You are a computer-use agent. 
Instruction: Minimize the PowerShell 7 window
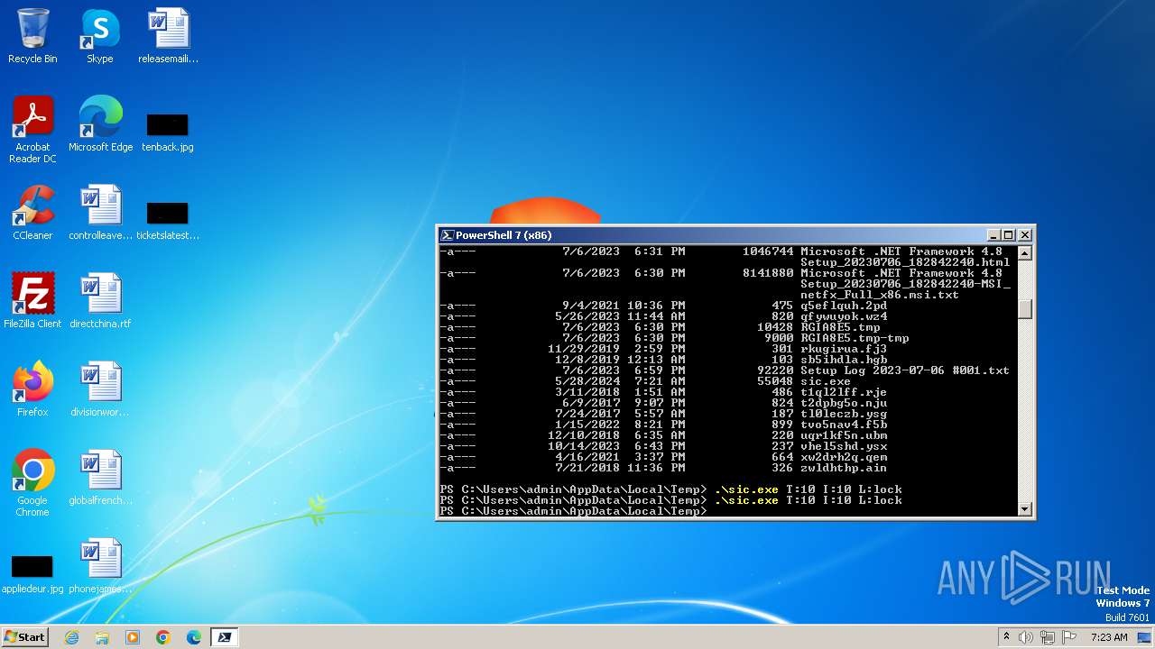point(993,235)
